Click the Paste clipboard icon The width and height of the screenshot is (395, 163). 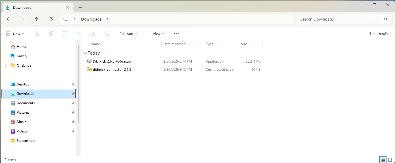(65, 34)
